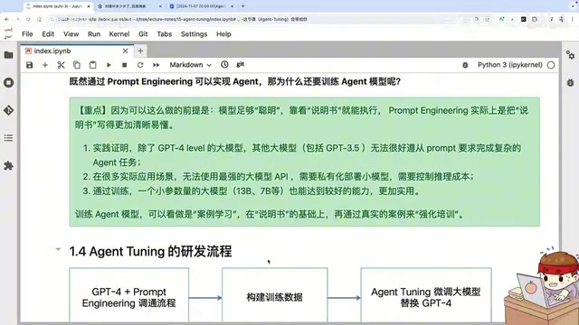Image resolution: width=579 pixels, height=325 pixels.
Task: Click the JupyterLab logo icon
Action: [8, 34]
